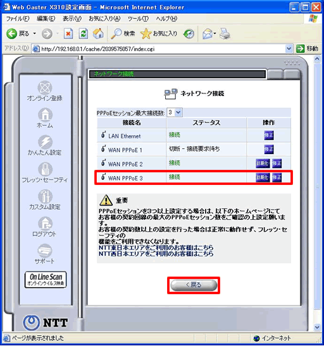Viewport: 324px width, 346px height.
Task: Click the IE Back arrow toolbar icon
Action: coord(11,33)
